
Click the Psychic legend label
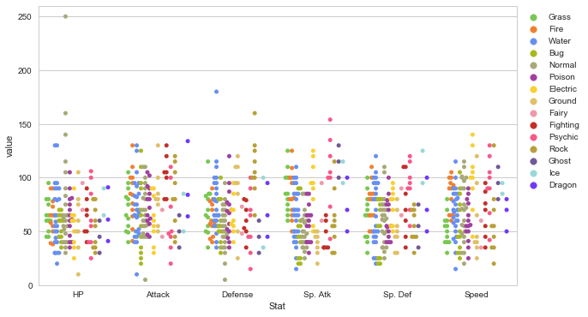[564, 137]
